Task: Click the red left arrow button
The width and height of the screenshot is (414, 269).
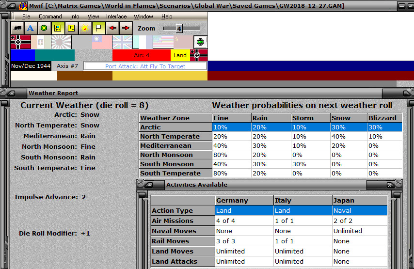Action: point(112,28)
